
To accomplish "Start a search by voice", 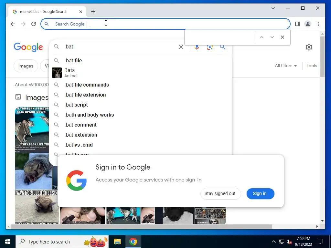I will click(197, 47).
